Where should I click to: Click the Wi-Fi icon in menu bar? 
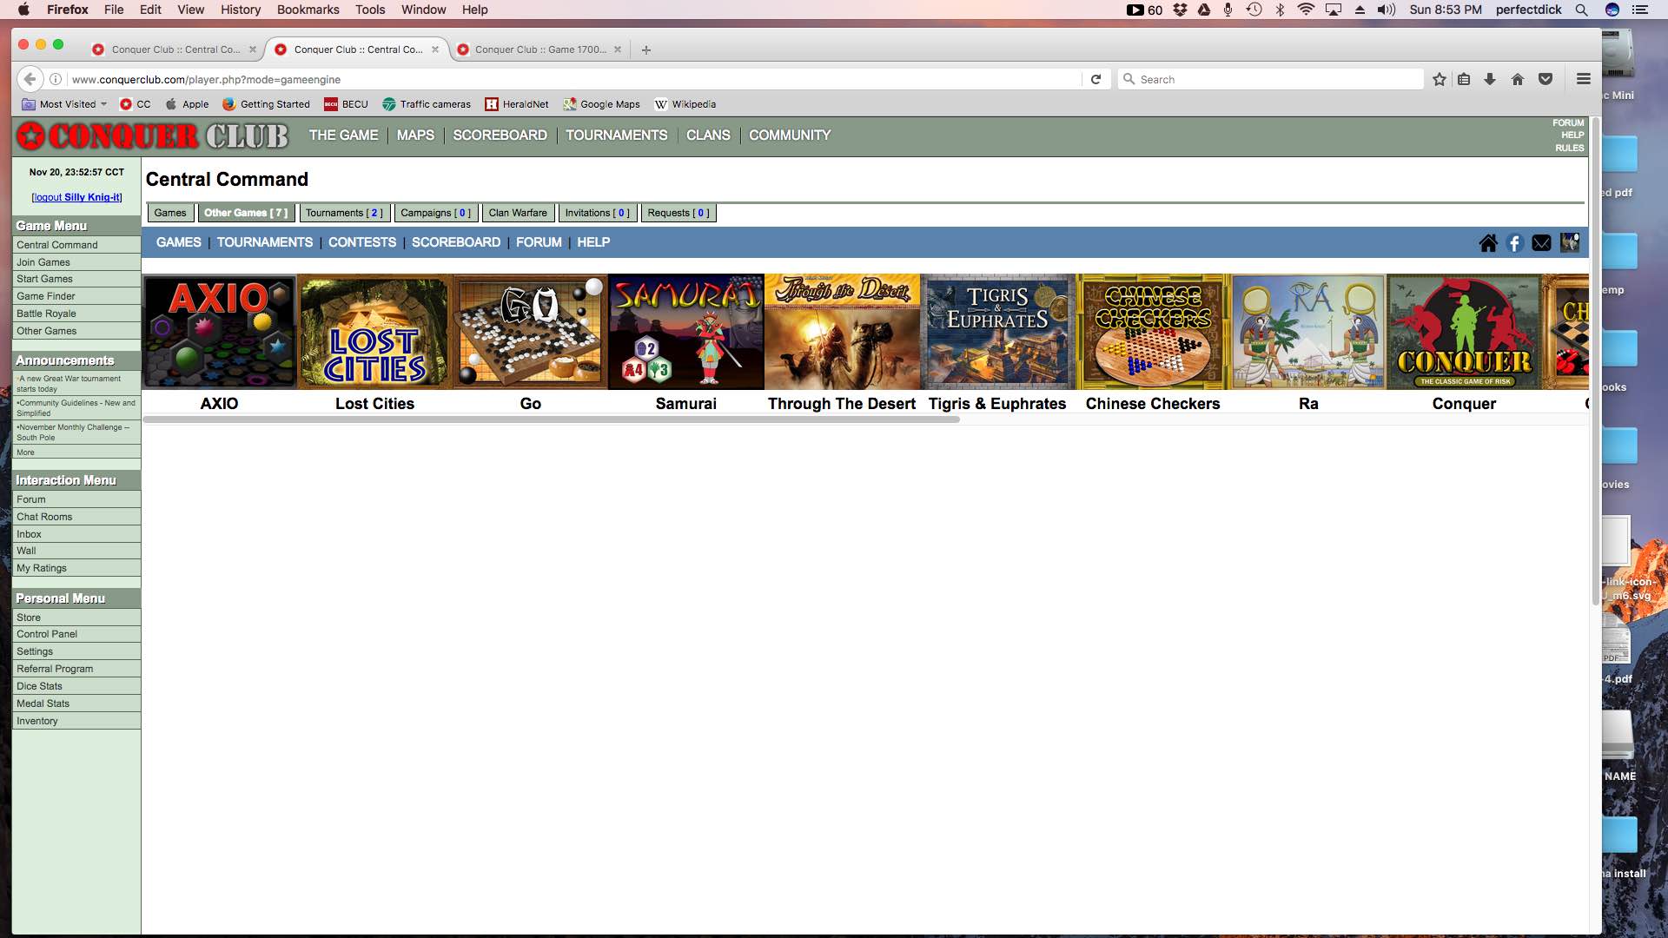point(1306,10)
